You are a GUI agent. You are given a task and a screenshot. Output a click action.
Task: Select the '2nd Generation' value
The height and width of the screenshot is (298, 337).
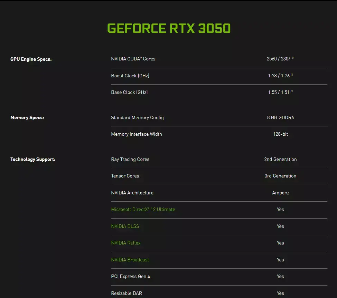click(x=280, y=159)
